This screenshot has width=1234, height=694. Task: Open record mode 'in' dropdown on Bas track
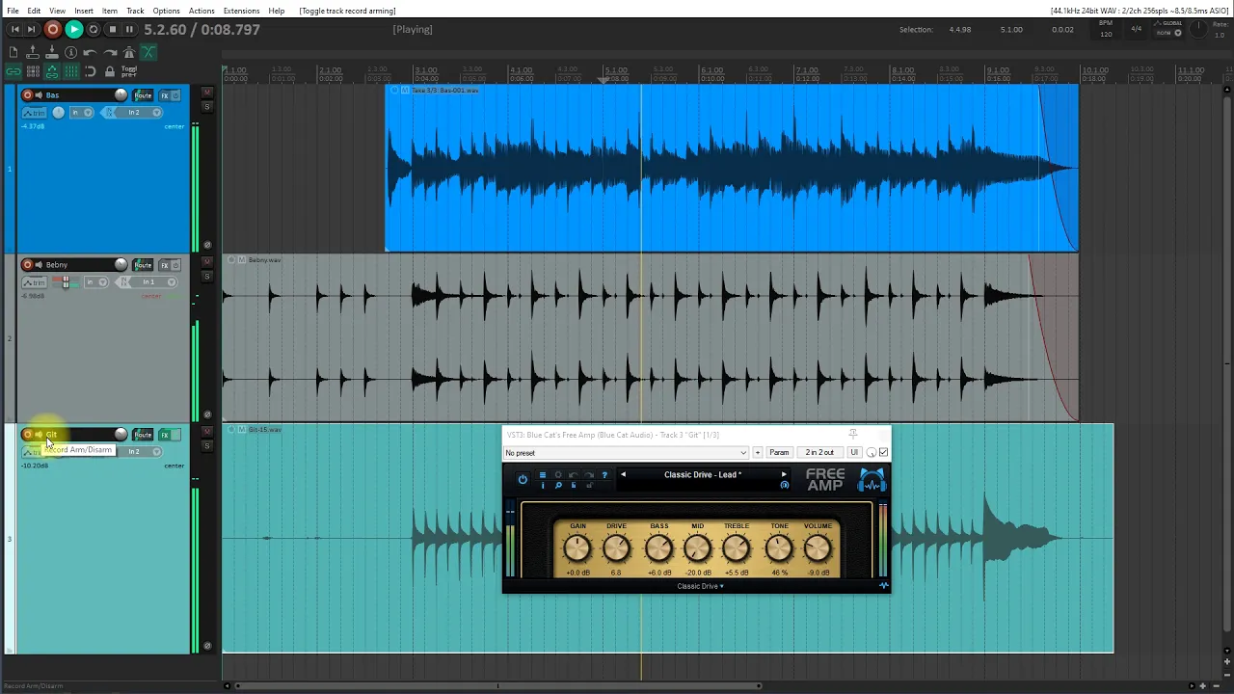pyautogui.click(x=82, y=113)
